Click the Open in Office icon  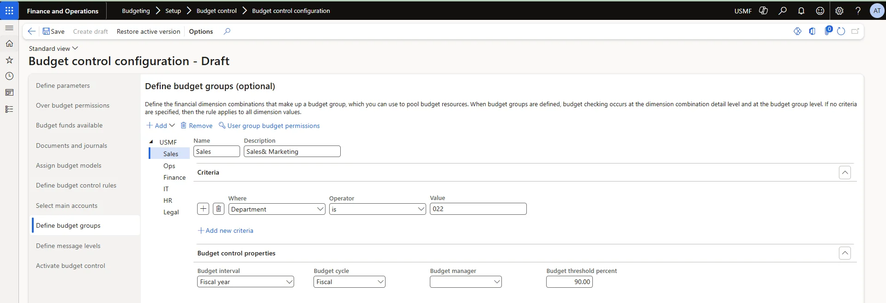click(x=812, y=31)
